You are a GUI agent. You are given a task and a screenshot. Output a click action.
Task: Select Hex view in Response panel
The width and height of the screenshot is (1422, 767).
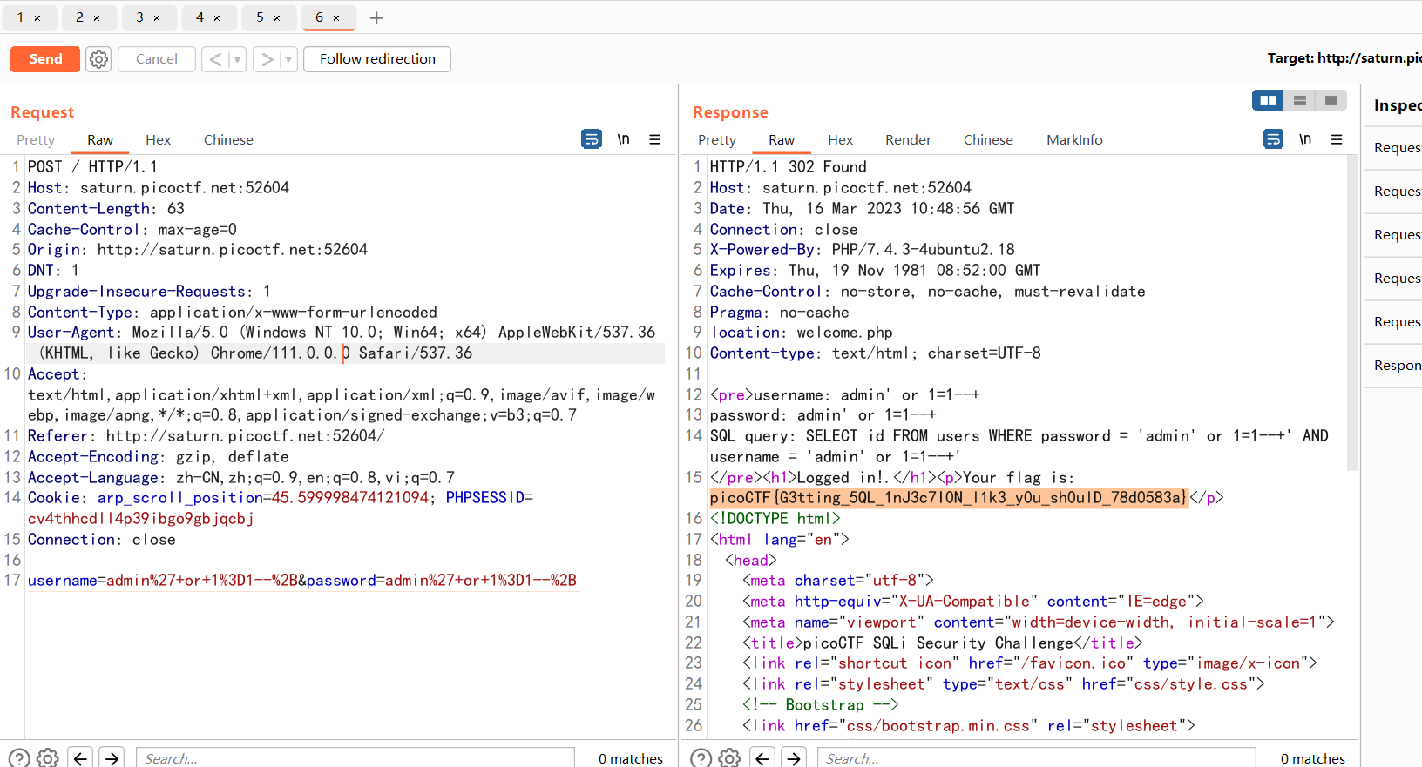[840, 140]
